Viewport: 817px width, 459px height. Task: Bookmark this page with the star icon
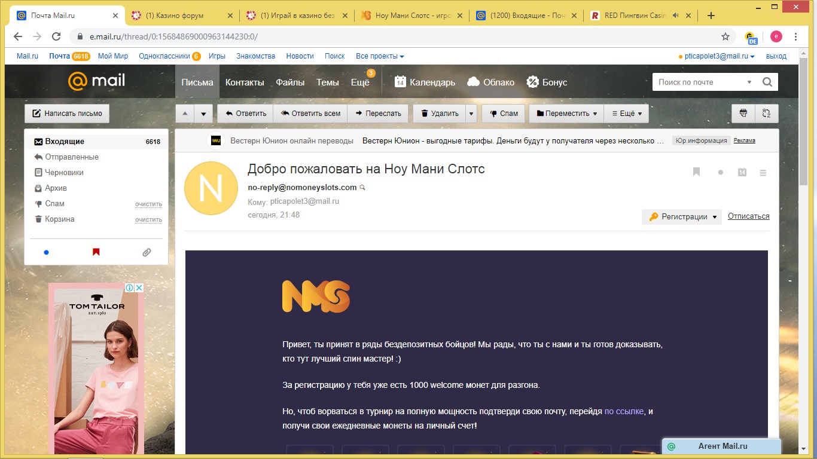[x=725, y=36]
